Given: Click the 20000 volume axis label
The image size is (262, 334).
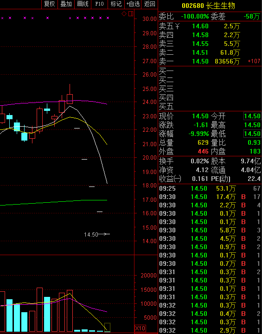Looking at the screenshot, I should click(x=148, y=276).
